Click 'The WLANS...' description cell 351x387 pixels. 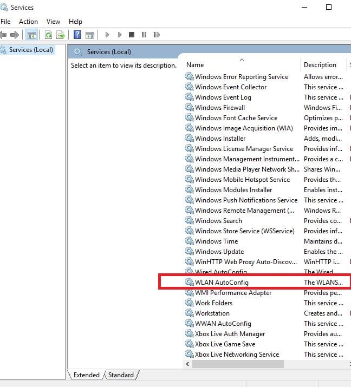(x=323, y=283)
